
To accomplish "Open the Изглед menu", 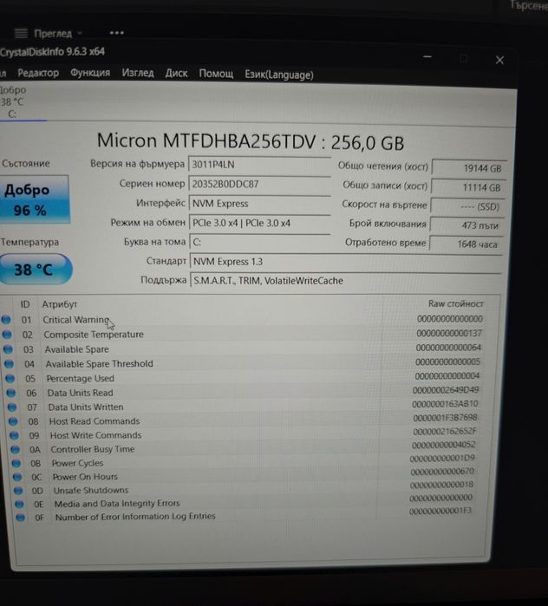I will point(138,73).
